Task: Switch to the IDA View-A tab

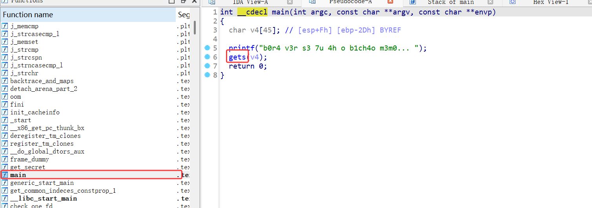Action: [x=250, y=2]
